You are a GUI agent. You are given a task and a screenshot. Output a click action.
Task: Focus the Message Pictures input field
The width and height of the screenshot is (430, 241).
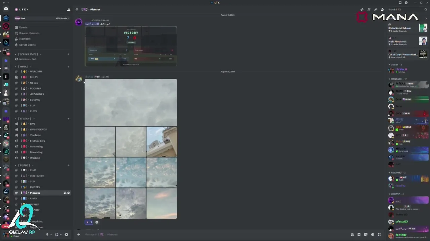point(215,234)
